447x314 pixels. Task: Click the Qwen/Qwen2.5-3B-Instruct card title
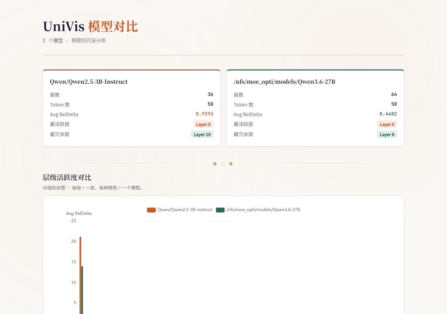click(89, 82)
